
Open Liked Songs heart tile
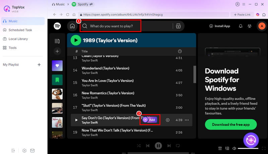[57, 66]
